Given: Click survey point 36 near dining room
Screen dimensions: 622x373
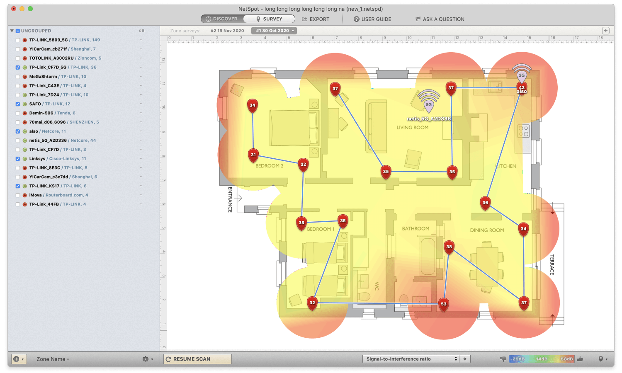Looking at the screenshot, I should pyautogui.click(x=485, y=203).
